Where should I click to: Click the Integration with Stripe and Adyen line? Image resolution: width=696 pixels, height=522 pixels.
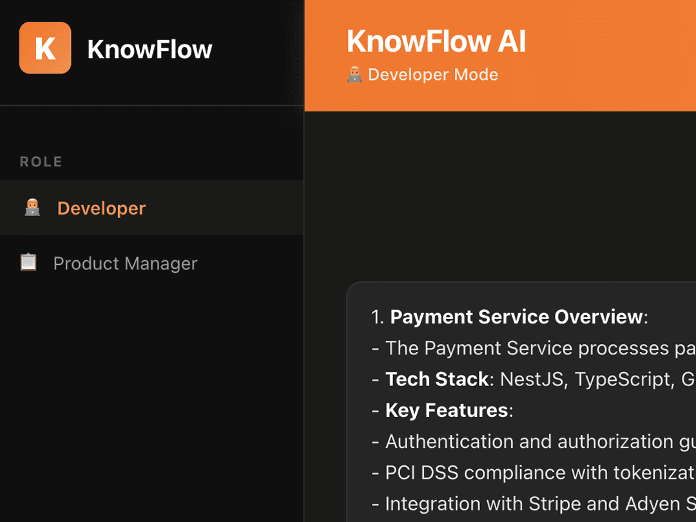pyautogui.click(x=534, y=504)
